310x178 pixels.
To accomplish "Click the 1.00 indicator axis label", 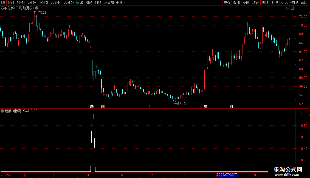I will coord(304,114).
